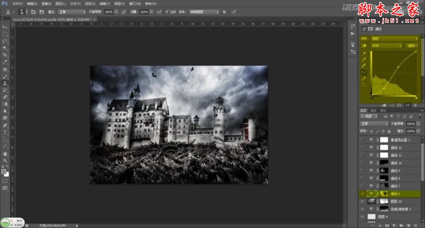The height and width of the screenshot is (228, 425).
Task: Toggle the Aligned checkbox in options bar
Action: [x=167, y=12]
